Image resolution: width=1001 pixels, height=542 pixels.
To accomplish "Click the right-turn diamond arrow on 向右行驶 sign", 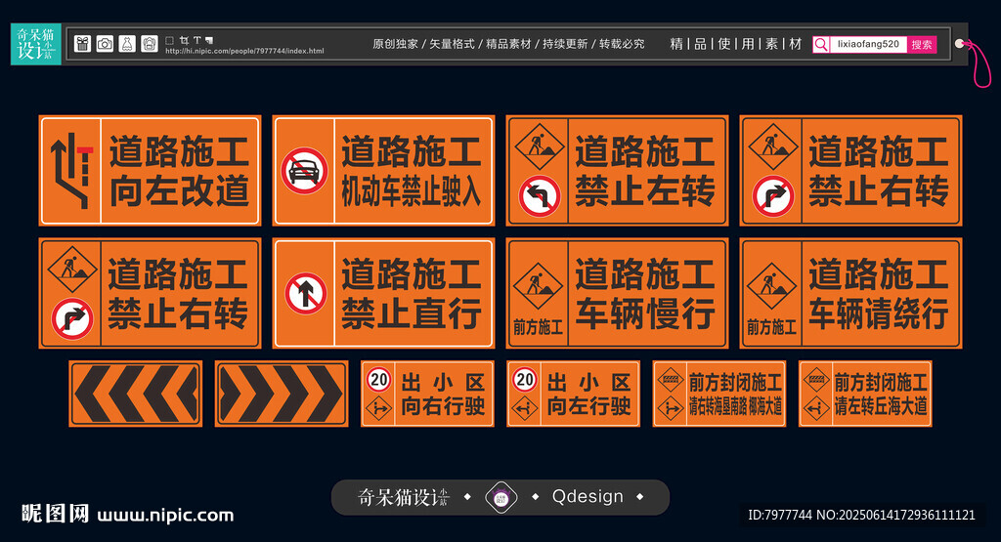I will tap(378, 407).
